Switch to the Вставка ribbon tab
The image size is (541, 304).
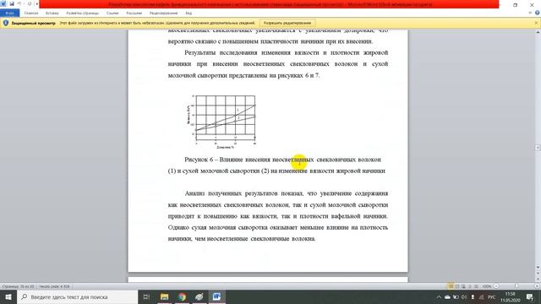pos(52,14)
